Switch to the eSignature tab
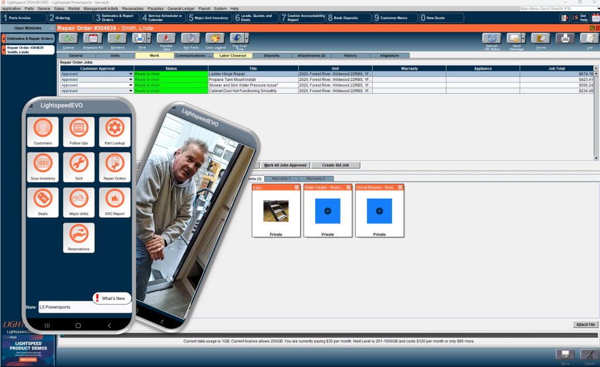The height and width of the screenshot is (367, 600). coord(390,56)
